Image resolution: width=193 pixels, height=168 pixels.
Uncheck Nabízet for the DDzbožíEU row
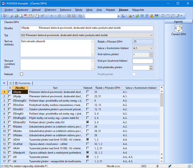[x=88, y=122]
